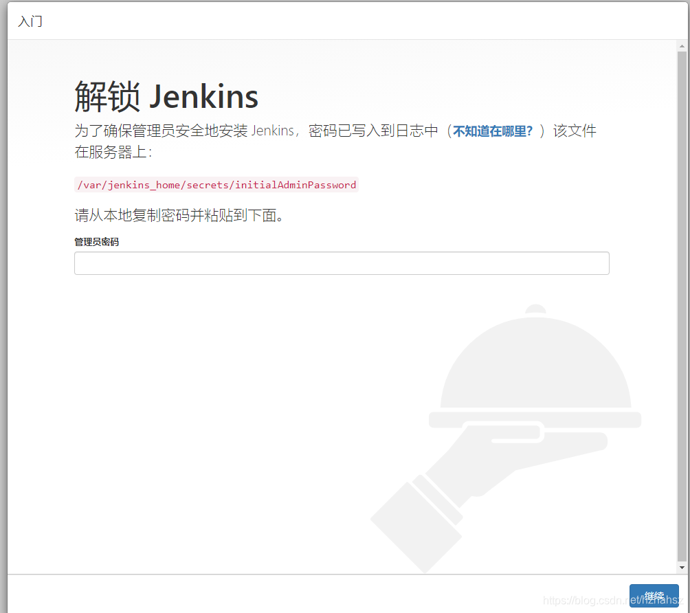Select the initialAdminPassword file path text
Image resolution: width=690 pixels, height=613 pixels.
point(216,184)
